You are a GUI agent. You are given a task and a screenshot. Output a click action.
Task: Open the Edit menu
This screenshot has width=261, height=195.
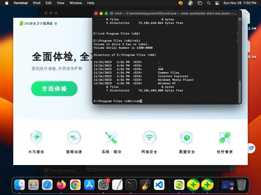pos(49,3)
